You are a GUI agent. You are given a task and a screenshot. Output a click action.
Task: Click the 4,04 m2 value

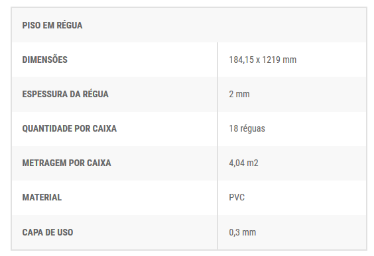tap(243, 163)
